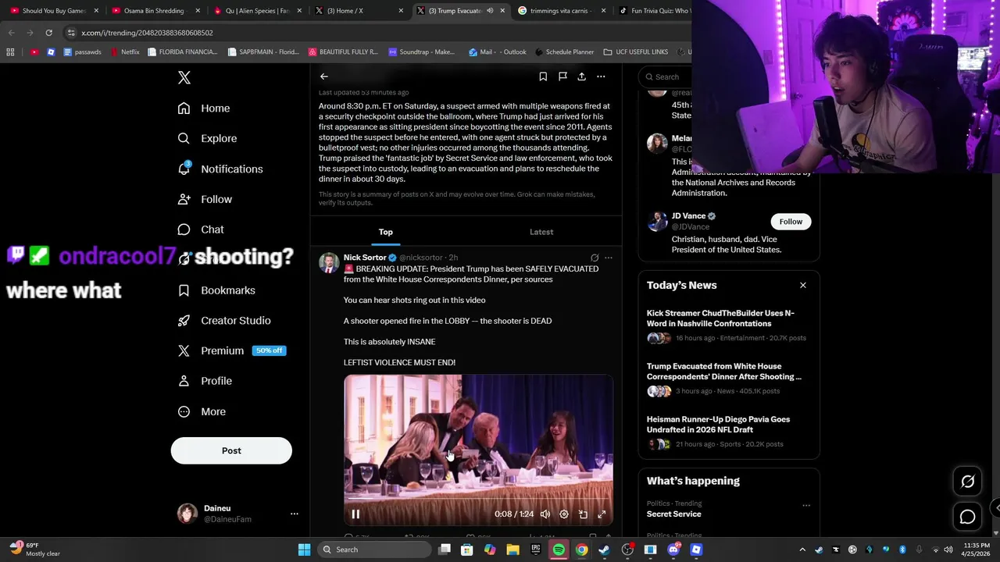The height and width of the screenshot is (562, 1000).
Task: Close the Today's News panel
Action: [x=803, y=285]
